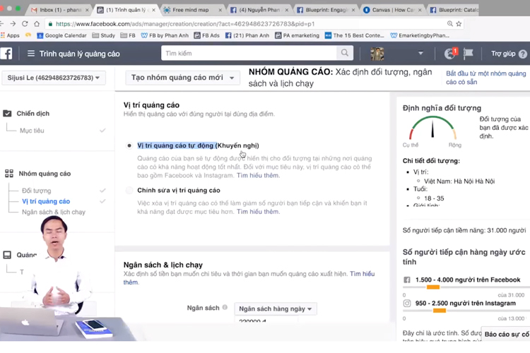
Task: Open Ngân sách & lịch chạy sidebar item
Action: 54,212
